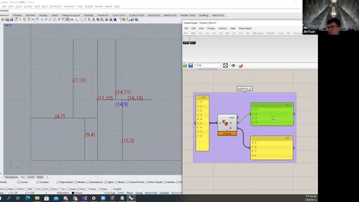Viewport: 359px width, 202px height.
Task: Open the Solution menu in Grasshopper
Action: pos(223,28)
